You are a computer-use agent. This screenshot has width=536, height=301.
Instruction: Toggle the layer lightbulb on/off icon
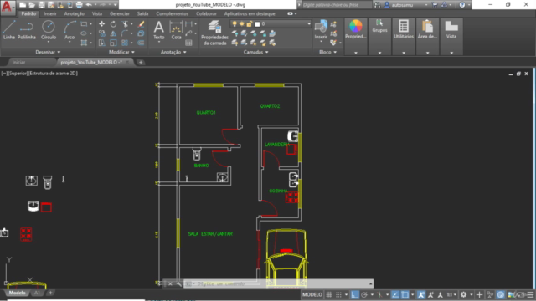(x=234, y=24)
